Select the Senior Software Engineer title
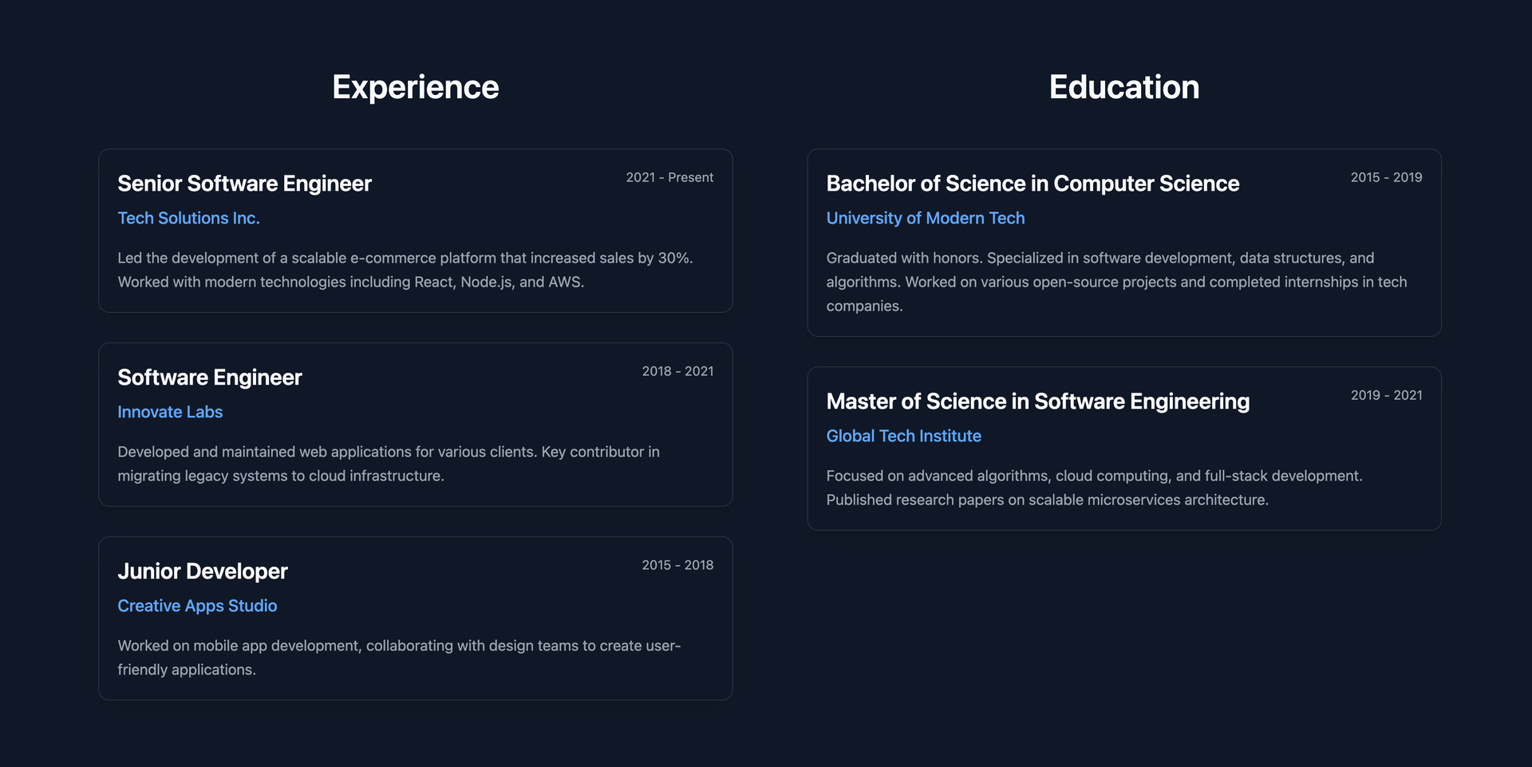Image resolution: width=1532 pixels, height=767 pixels. point(244,184)
